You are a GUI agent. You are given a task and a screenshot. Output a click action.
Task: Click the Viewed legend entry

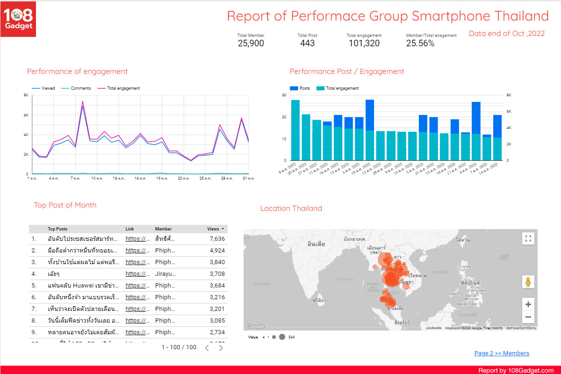point(43,88)
